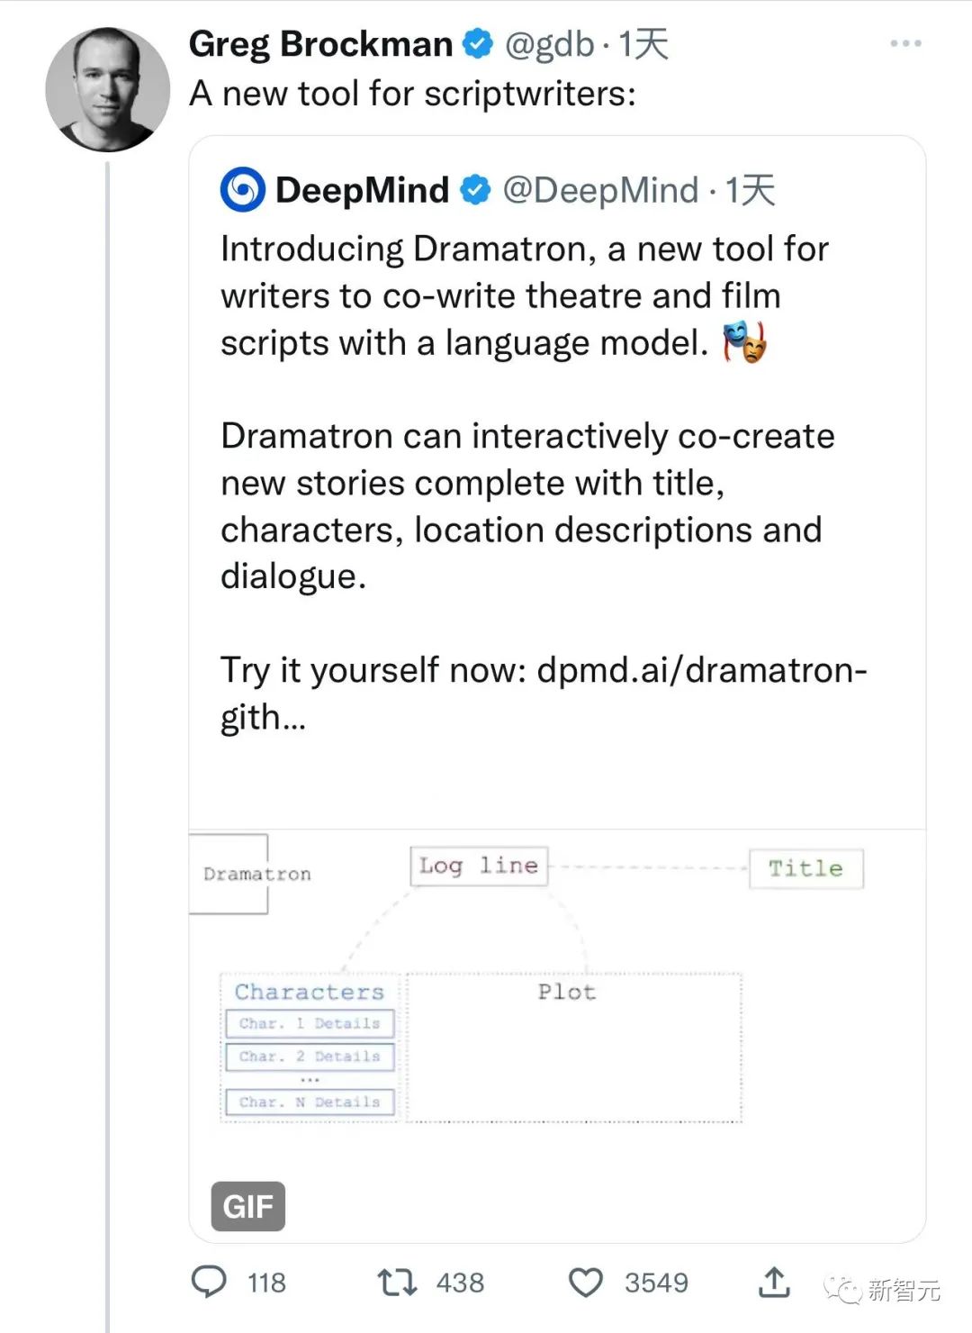Click the 438 retweet count

[x=460, y=1283]
